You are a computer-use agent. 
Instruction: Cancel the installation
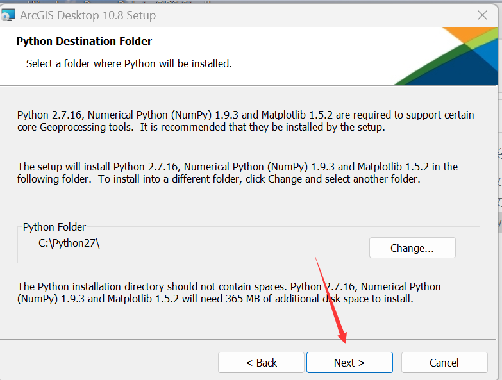[x=444, y=363]
